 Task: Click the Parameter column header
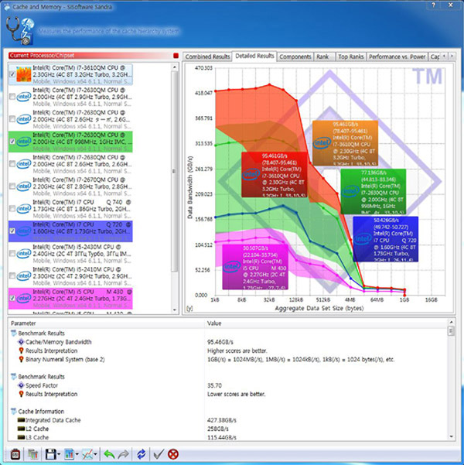(x=107, y=323)
